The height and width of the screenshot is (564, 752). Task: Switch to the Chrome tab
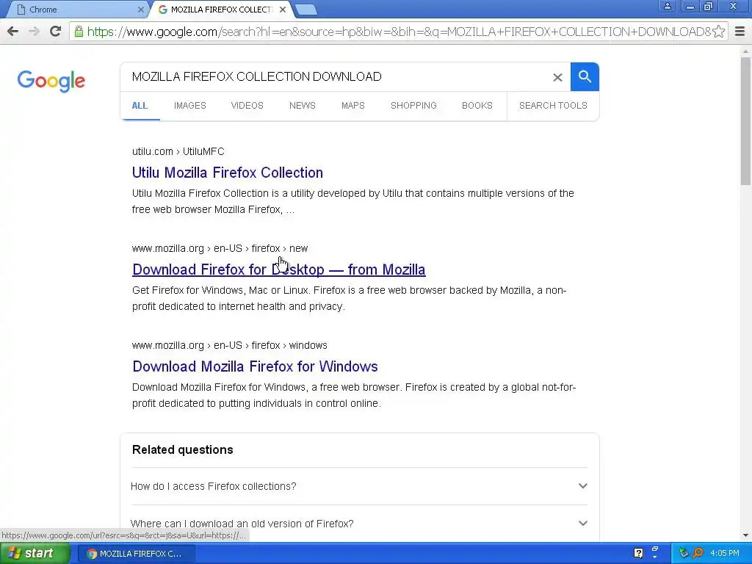pos(76,10)
